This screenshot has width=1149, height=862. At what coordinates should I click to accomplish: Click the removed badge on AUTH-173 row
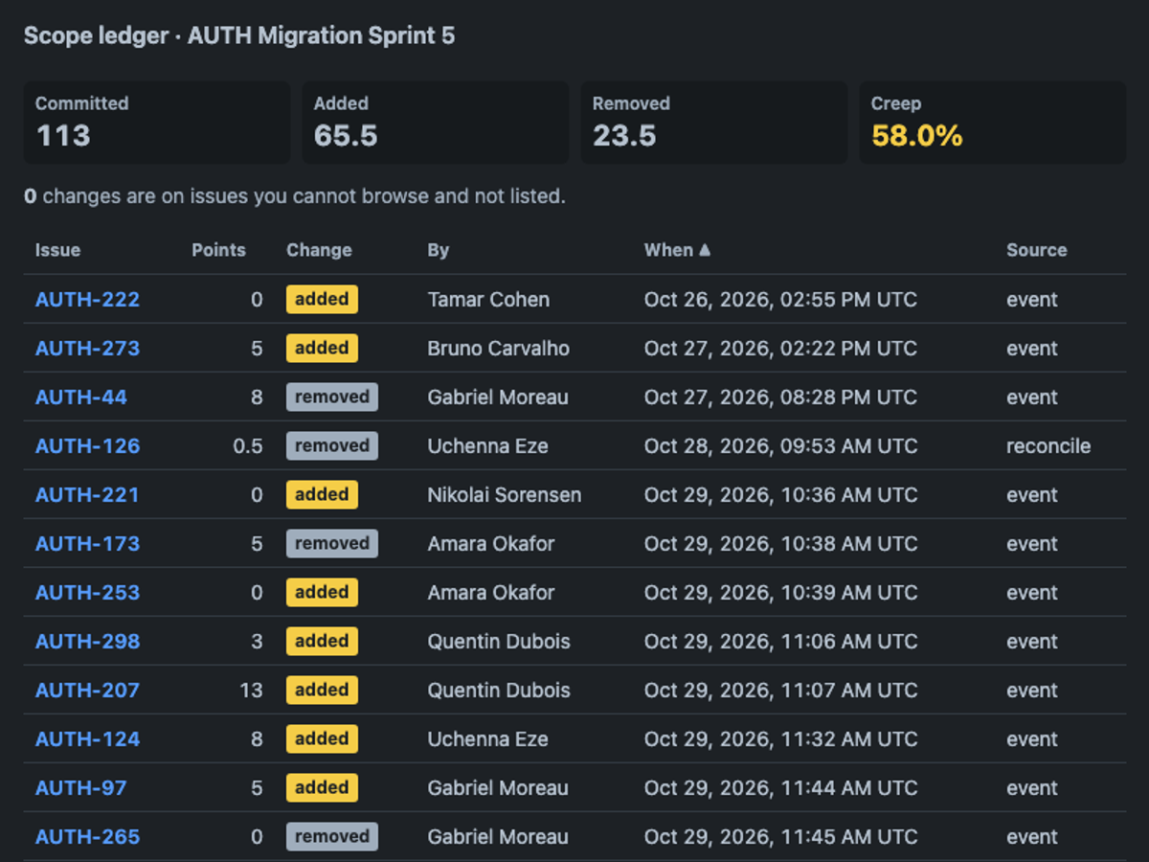pyautogui.click(x=332, y=544)
